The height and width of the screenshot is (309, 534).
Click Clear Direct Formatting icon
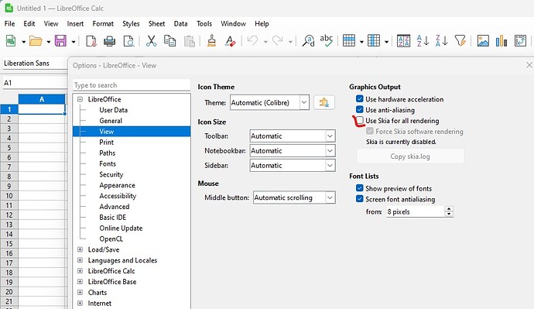click(230, 41)
